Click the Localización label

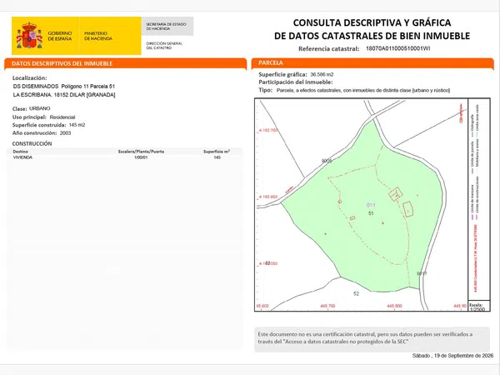[x=30, y=77]
